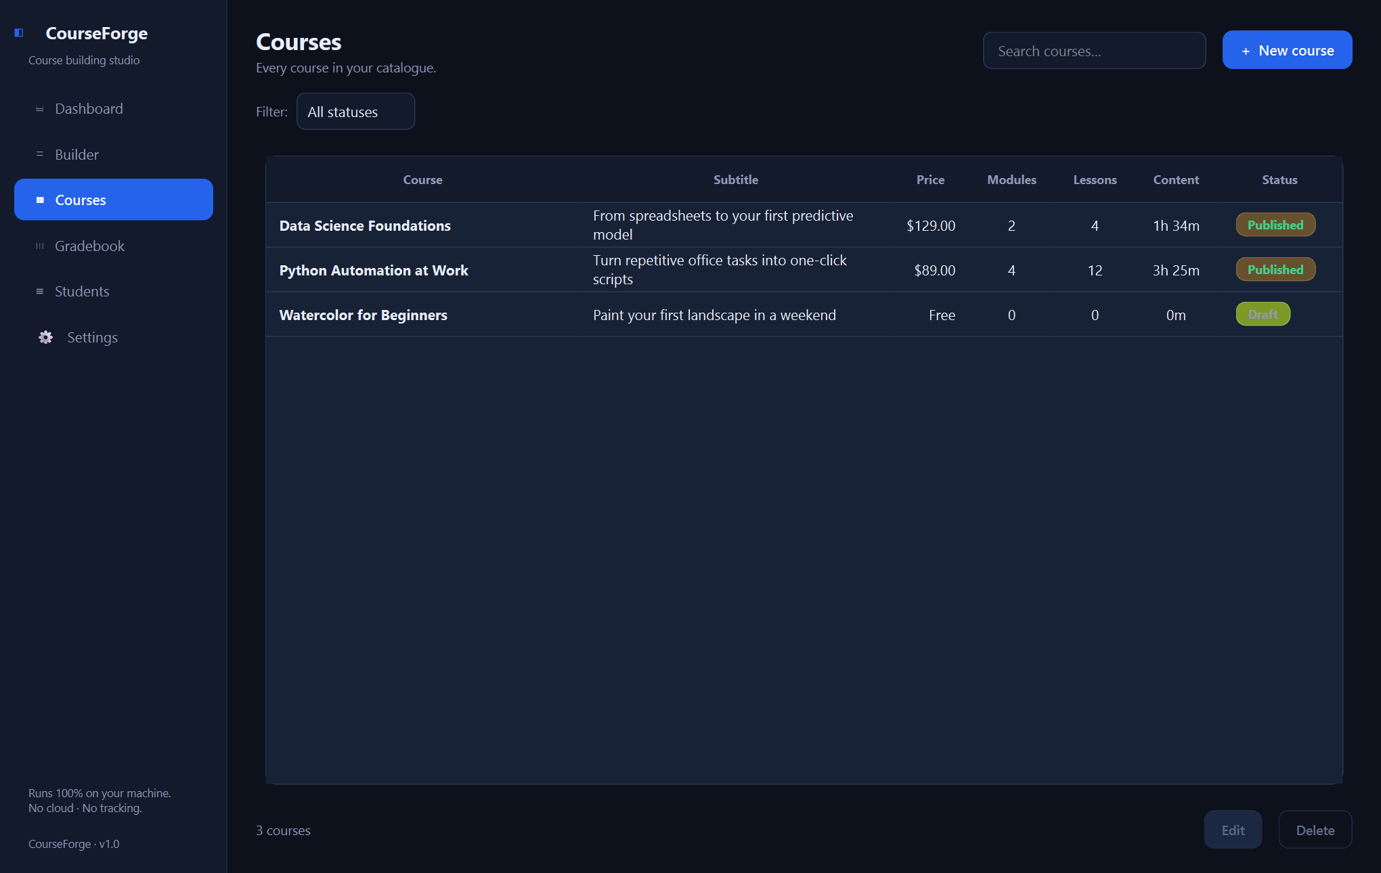Sort by the Course column header
Screen dimensions: 1381x873
pyautogui.click(x=422, y=180)
